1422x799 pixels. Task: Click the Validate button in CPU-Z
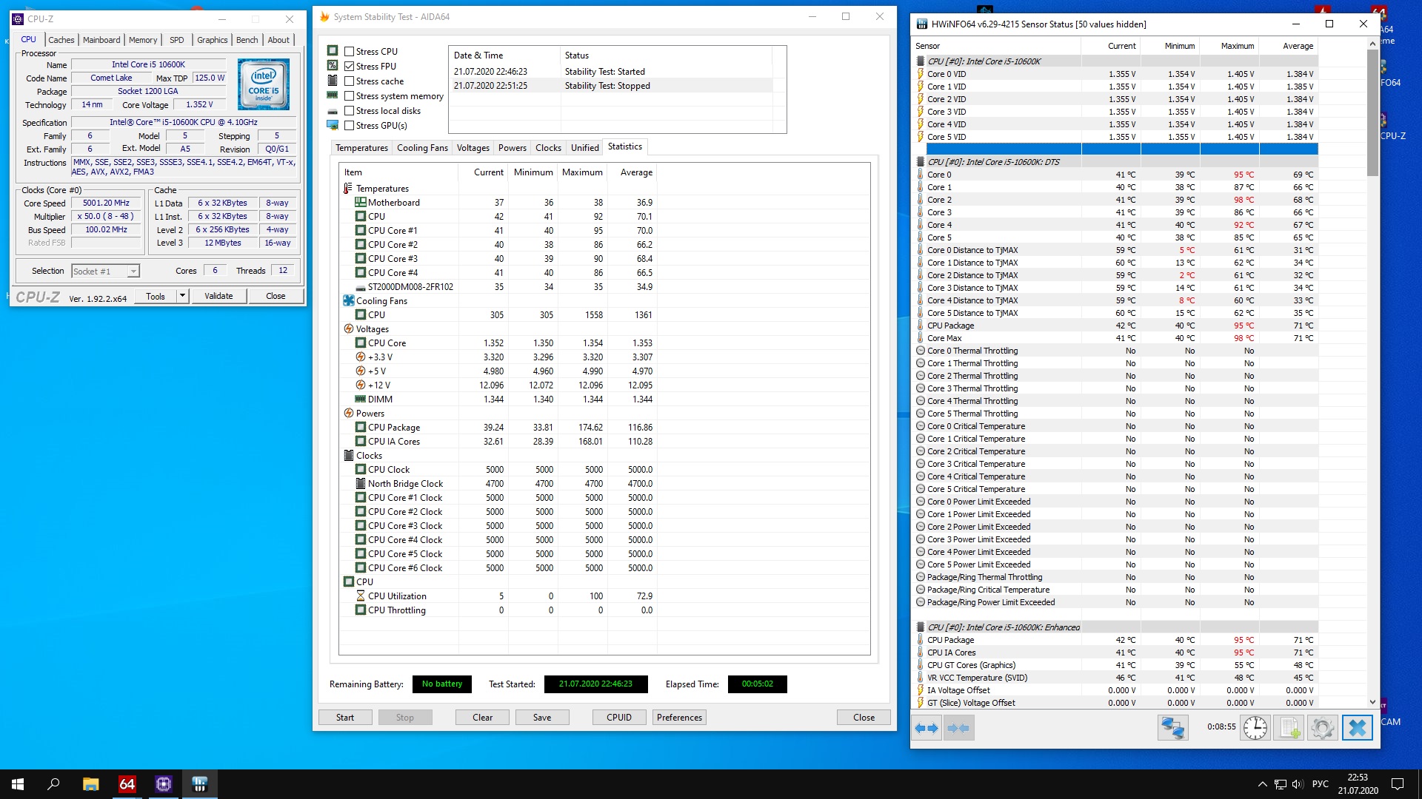pos(218,296)
